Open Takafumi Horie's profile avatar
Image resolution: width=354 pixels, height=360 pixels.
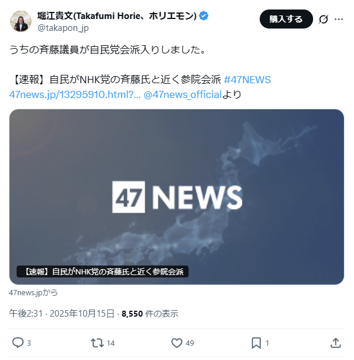(21, 21)
